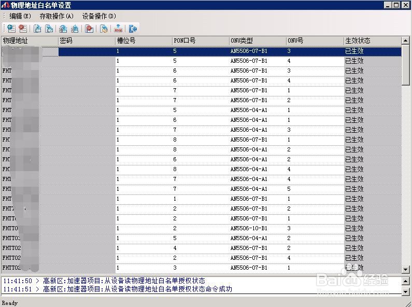Click the PON口号 column header
The height and width of the screenshot is (307, 412).
tap(201, 41)
